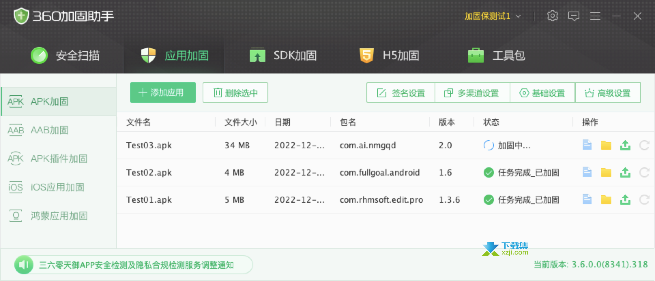
Task: Click retry icon for Test03.apk
Action: tap(644, 145)
